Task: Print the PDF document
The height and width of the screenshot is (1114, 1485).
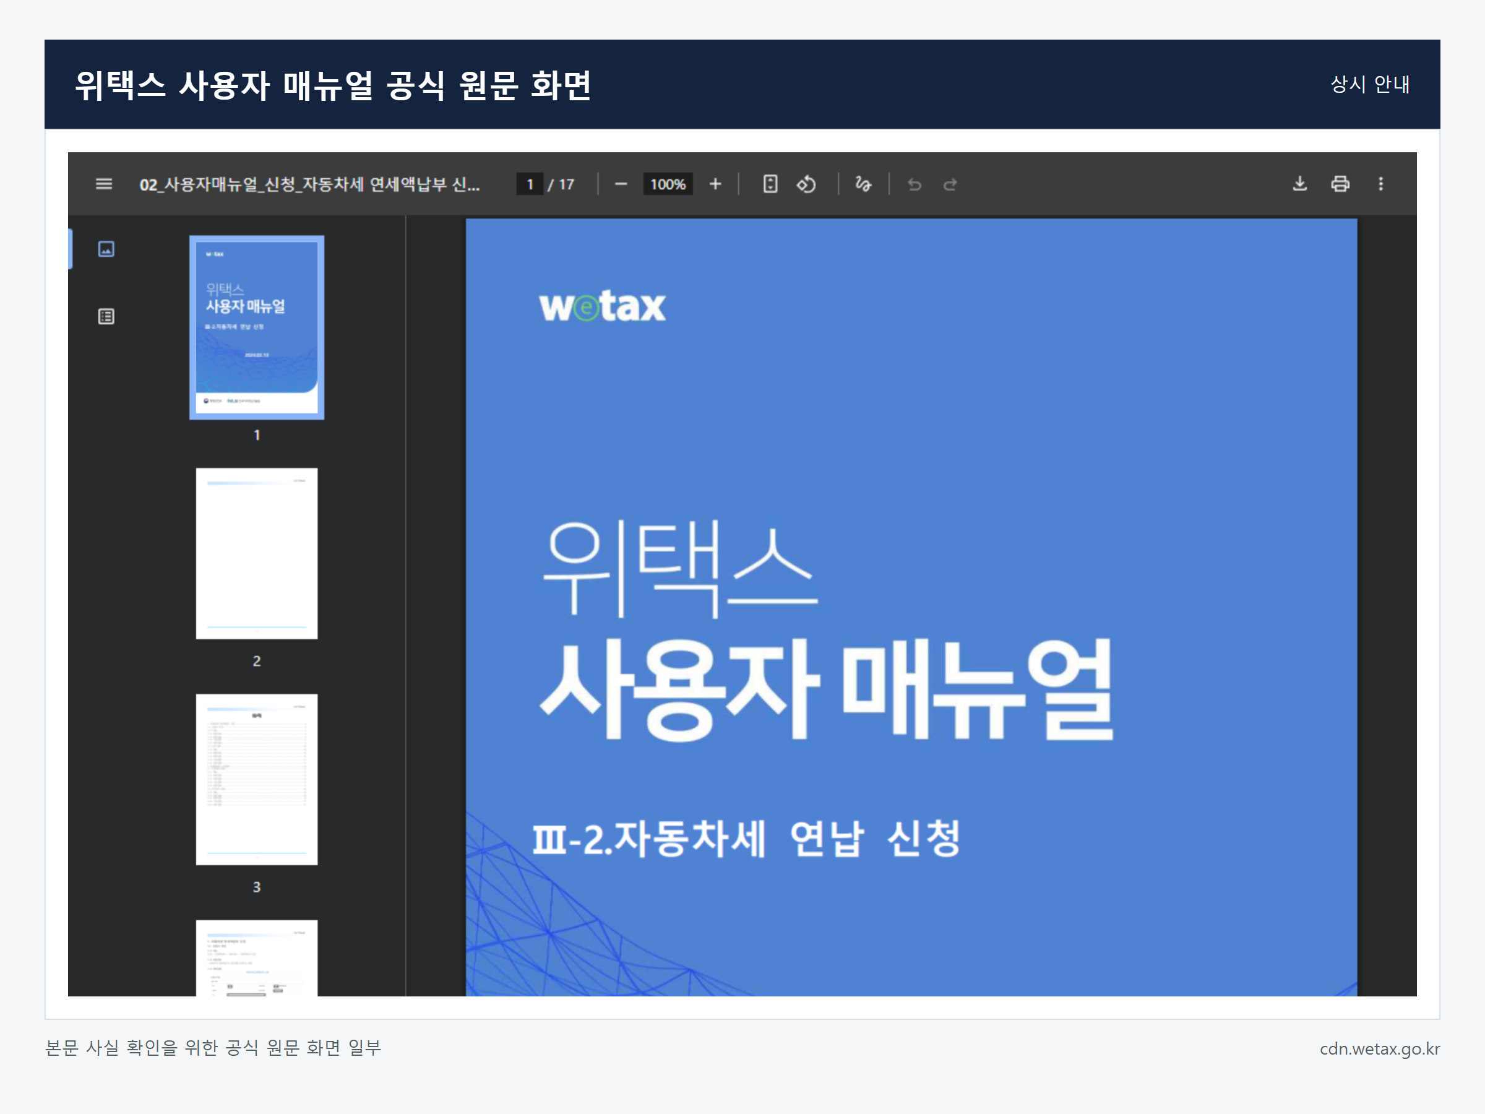Action: [1340, 184]
